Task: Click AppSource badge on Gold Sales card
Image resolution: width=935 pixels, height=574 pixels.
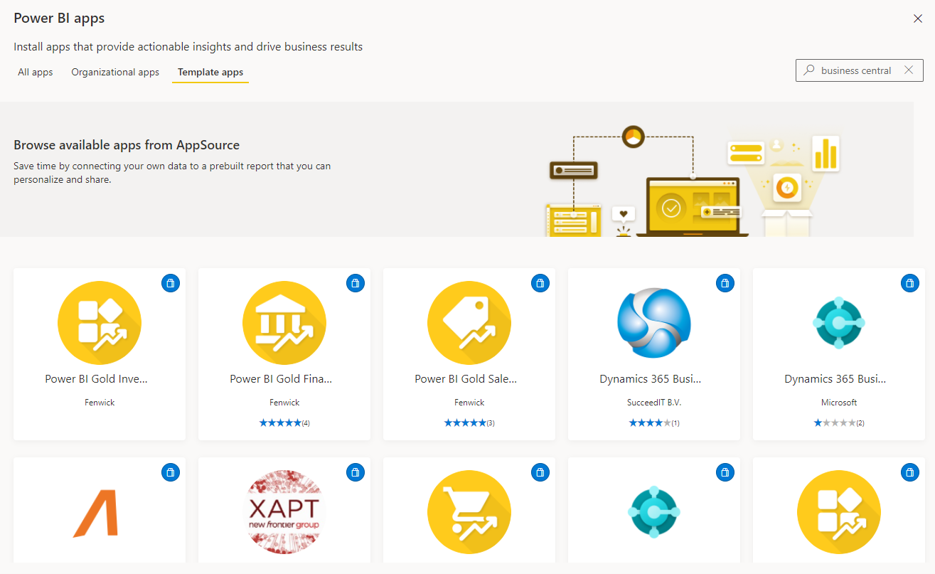Action: [x=540, y=283]
